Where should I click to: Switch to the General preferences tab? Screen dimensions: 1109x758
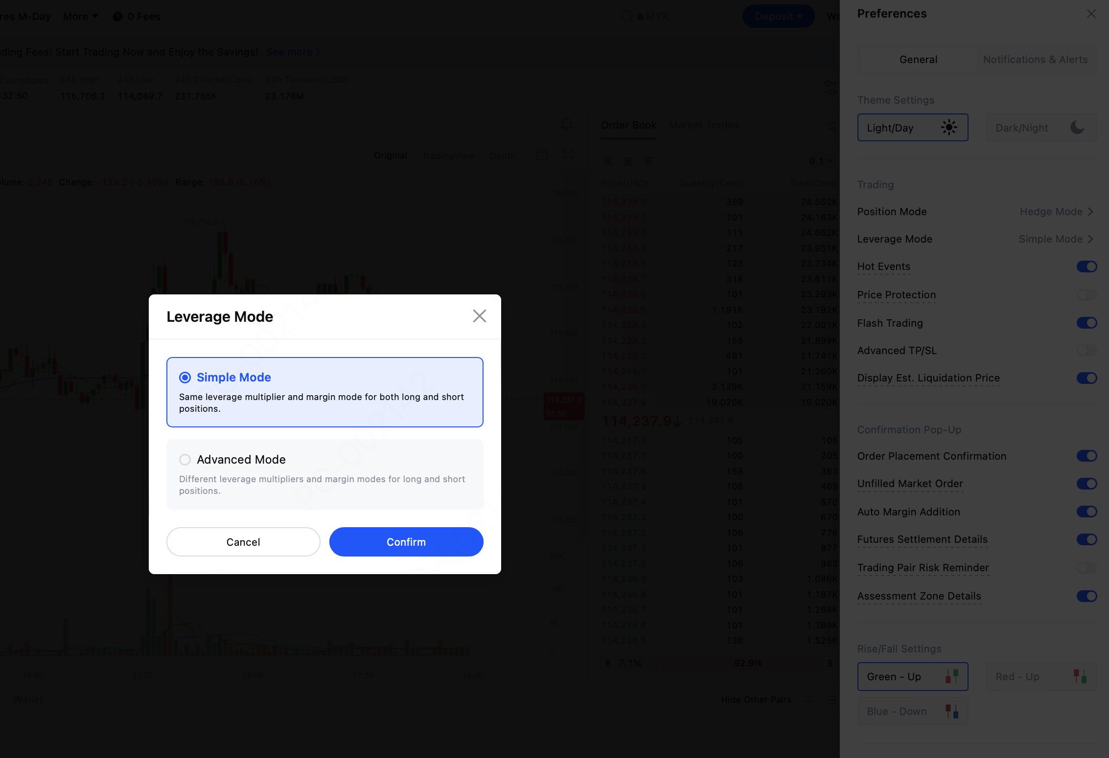click(x=918, y=60)
